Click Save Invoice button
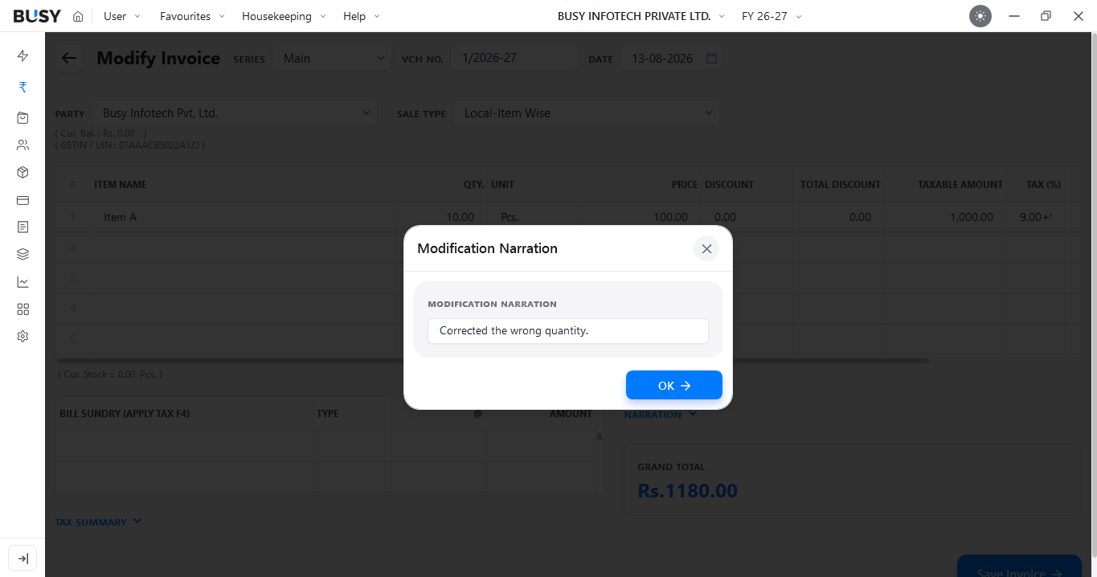The height and width of the screenshot is (577, 1097). [1019, 567]
